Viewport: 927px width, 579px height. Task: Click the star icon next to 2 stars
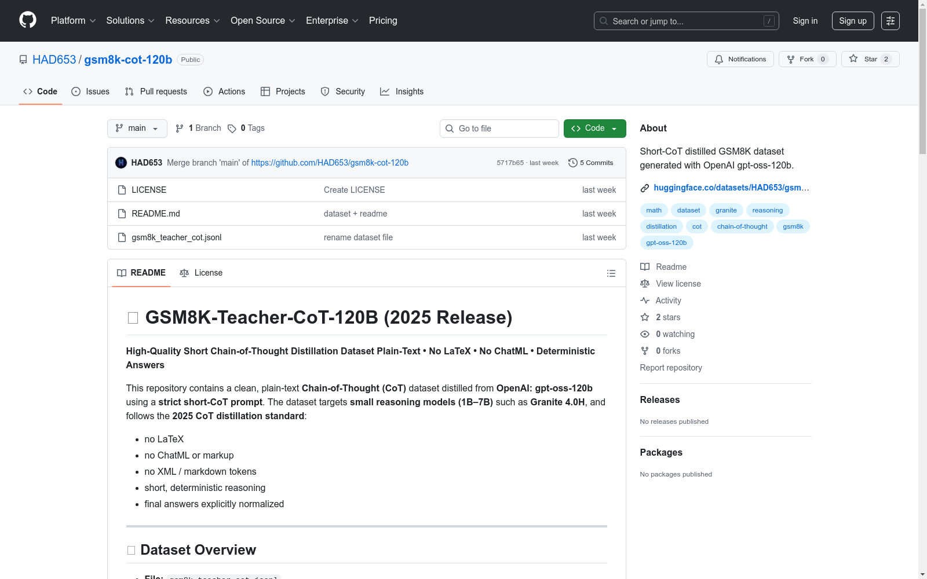tap(645, 317)
